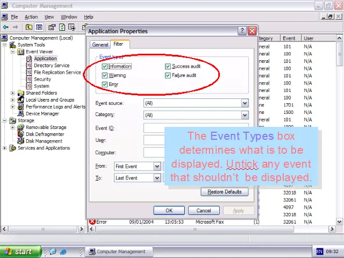
Task: Untick the Error checkbox
Action: click(105, 84)
